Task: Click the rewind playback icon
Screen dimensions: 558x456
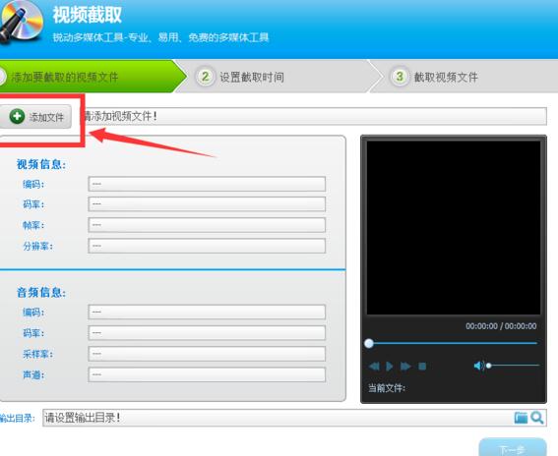Action: point(374,367)
